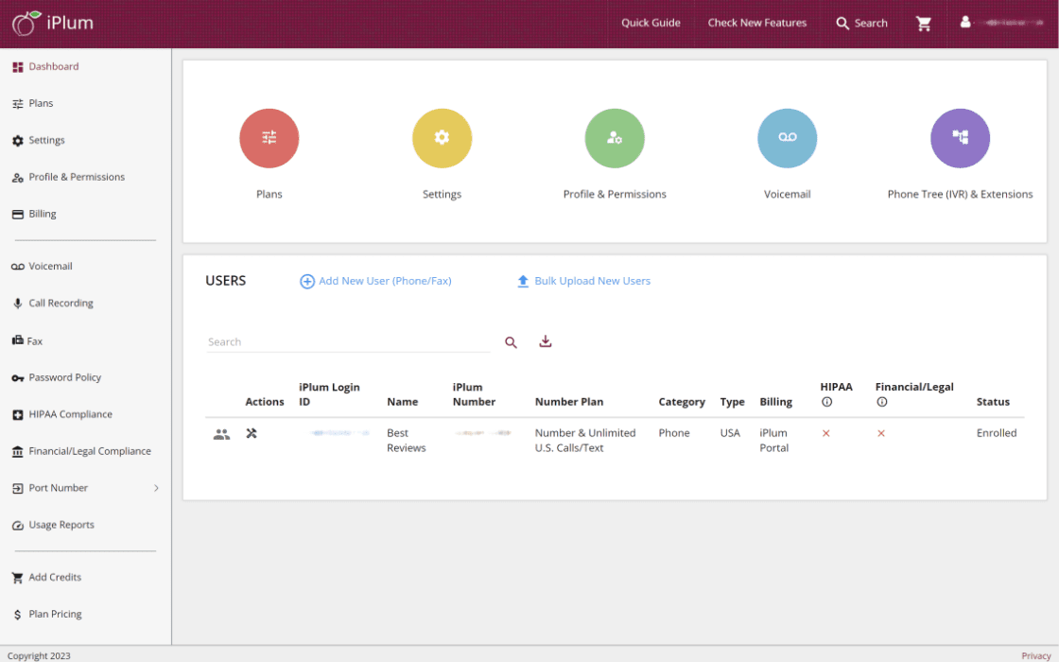This screenshot has height=662, width=1059.
Task: Open the tools icon for the enrolled user
Action: point(252,433)
